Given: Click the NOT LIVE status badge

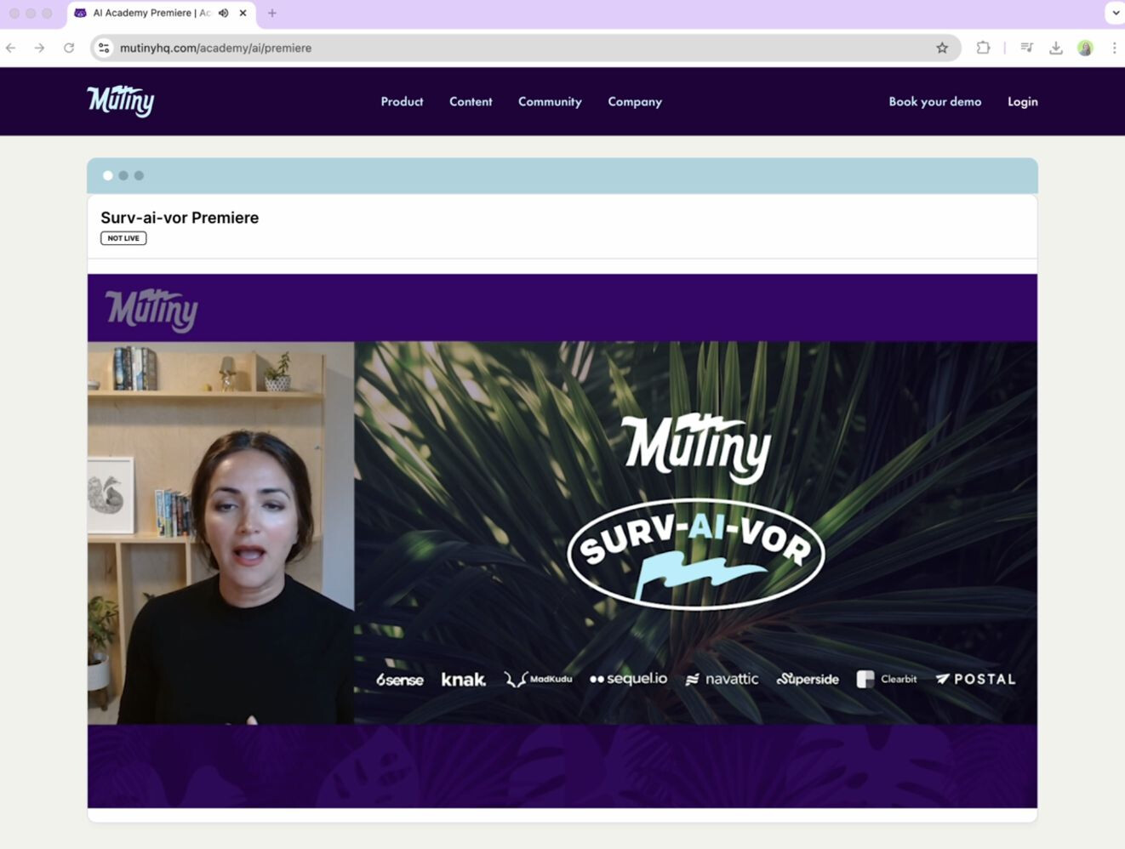Looking at the screenshot, I should click(123, 238).
